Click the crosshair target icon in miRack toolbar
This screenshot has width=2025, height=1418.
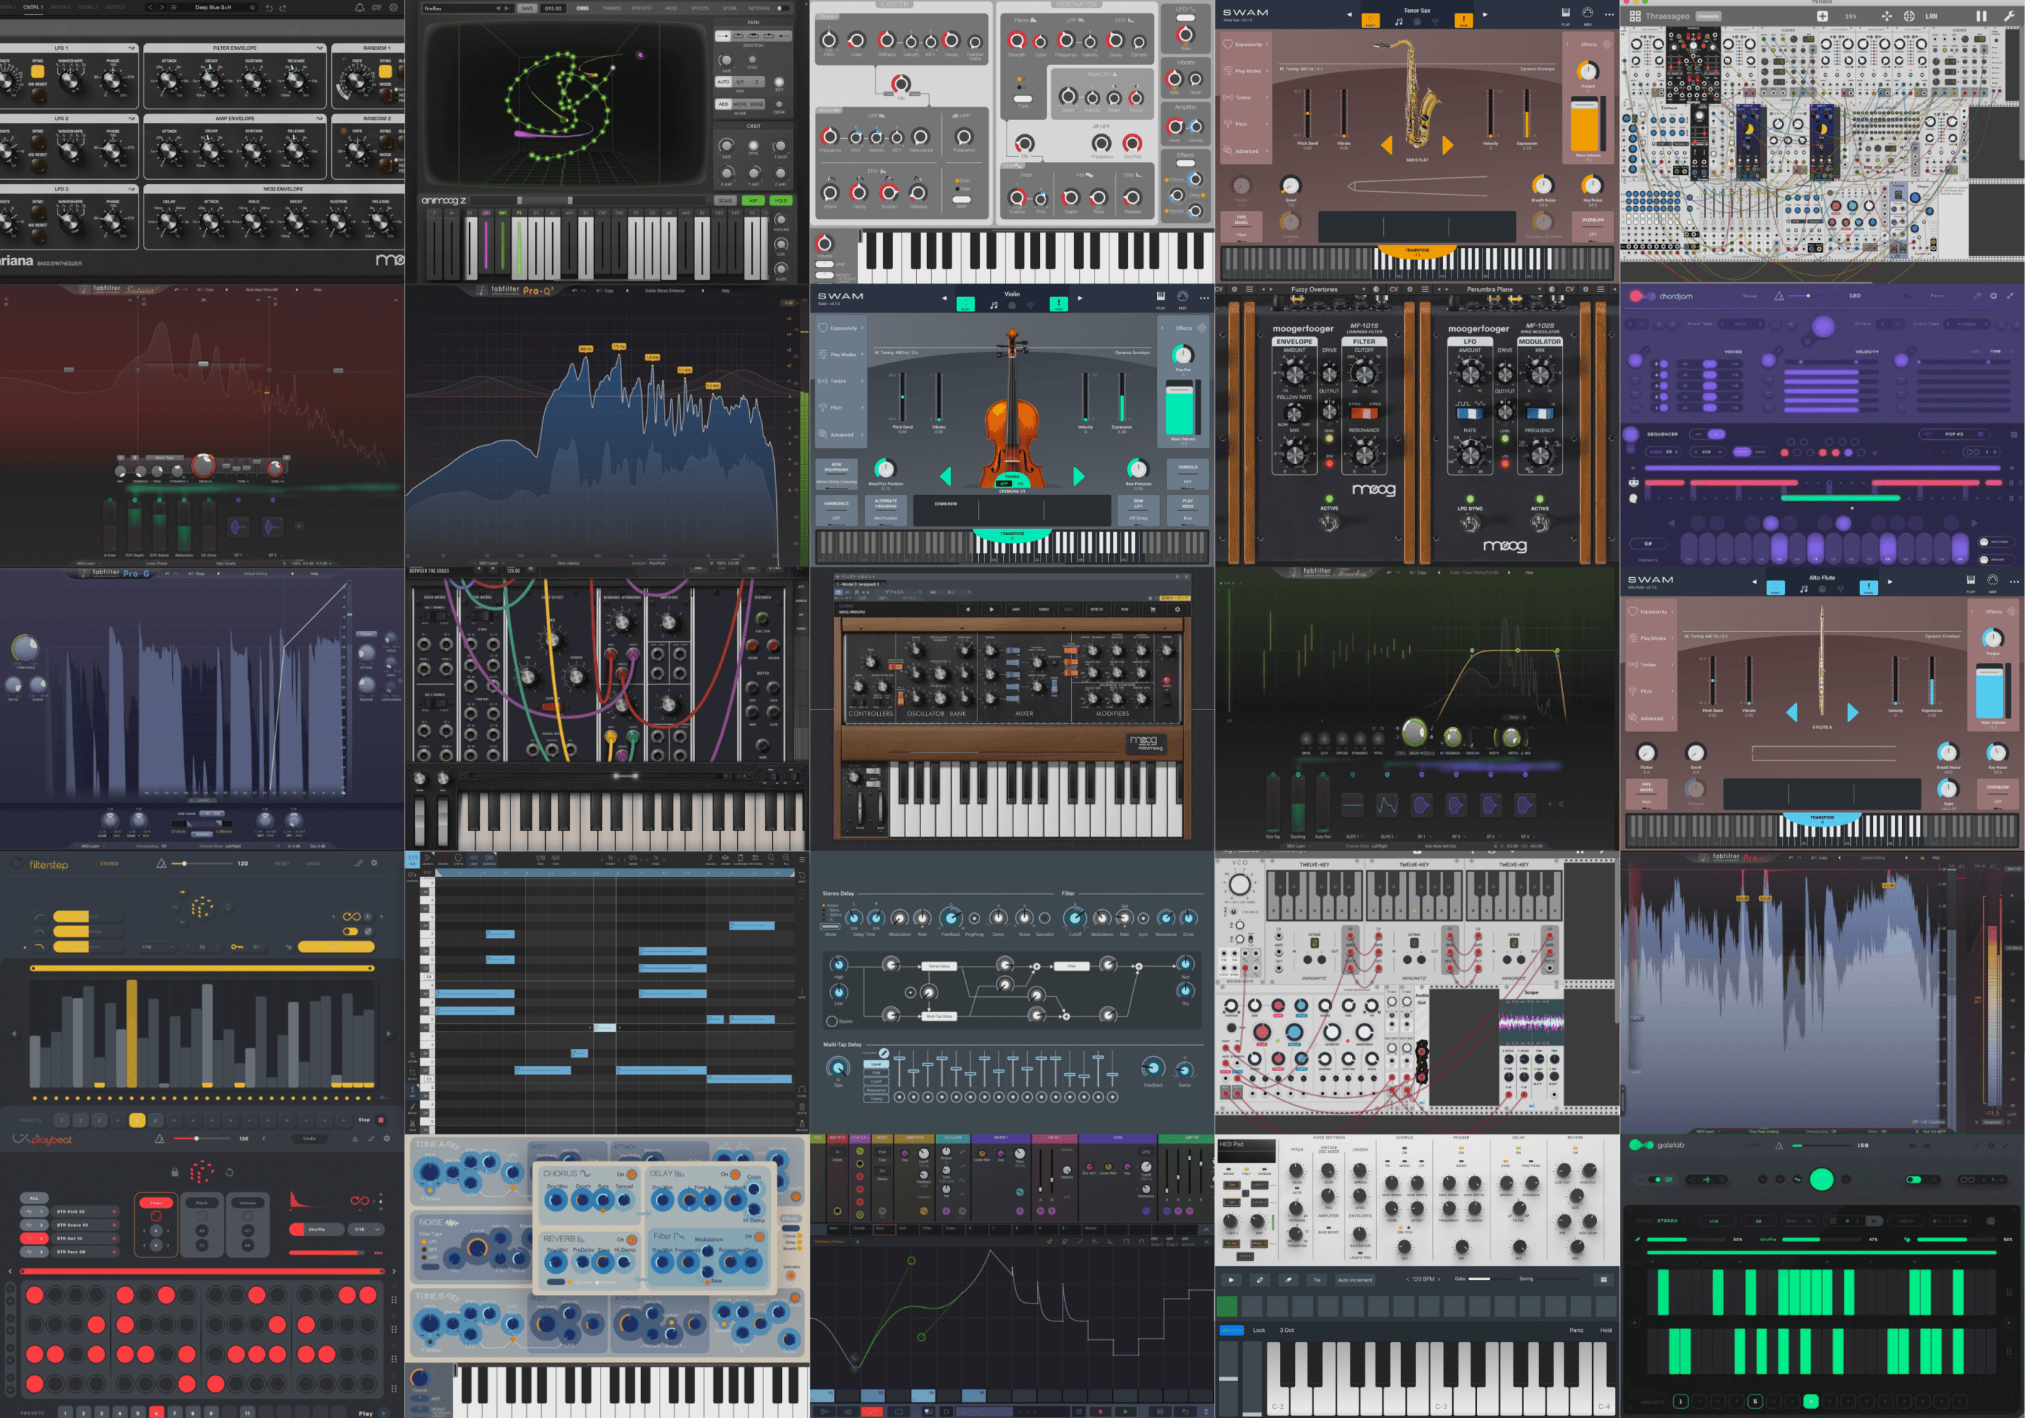[1908, 16]
